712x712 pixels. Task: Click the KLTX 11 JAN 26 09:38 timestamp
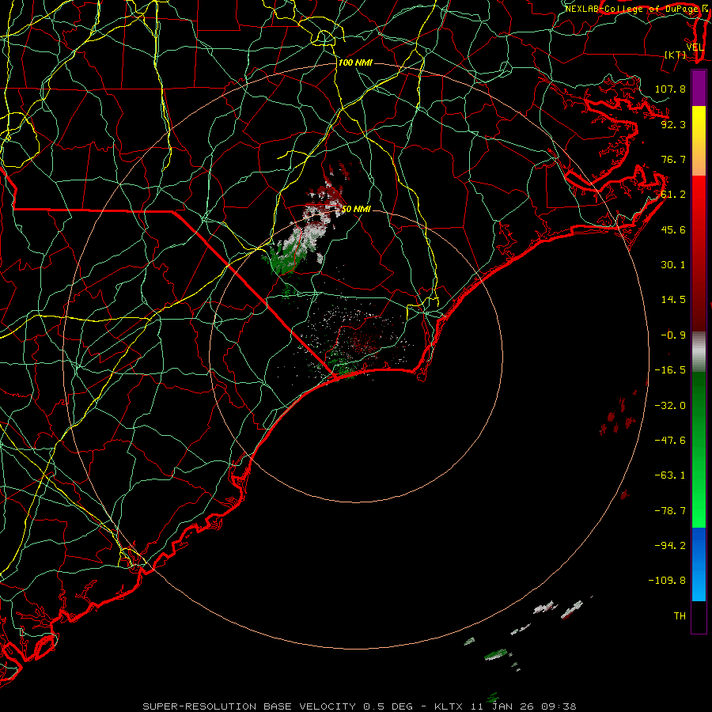click(506, 706)
